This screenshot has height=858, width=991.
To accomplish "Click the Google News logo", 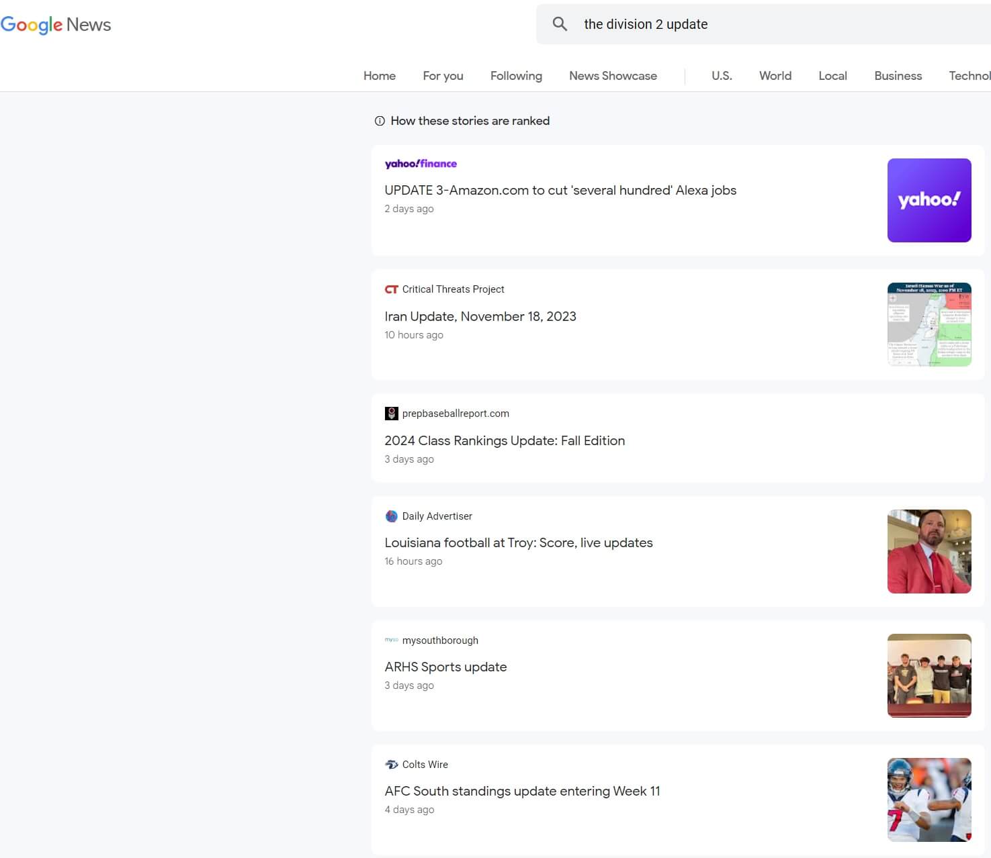I will point(56,25).
